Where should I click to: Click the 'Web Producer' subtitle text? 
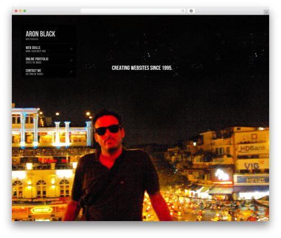point(32,39)
